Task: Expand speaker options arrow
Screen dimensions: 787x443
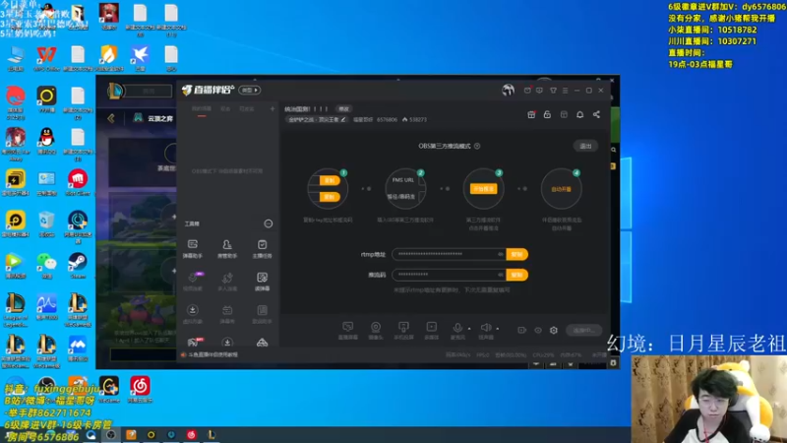Action: point(498,329)
